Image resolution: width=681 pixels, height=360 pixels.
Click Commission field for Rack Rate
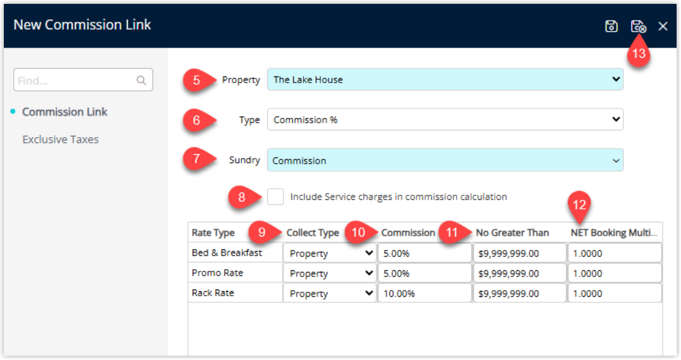[425, 293]
